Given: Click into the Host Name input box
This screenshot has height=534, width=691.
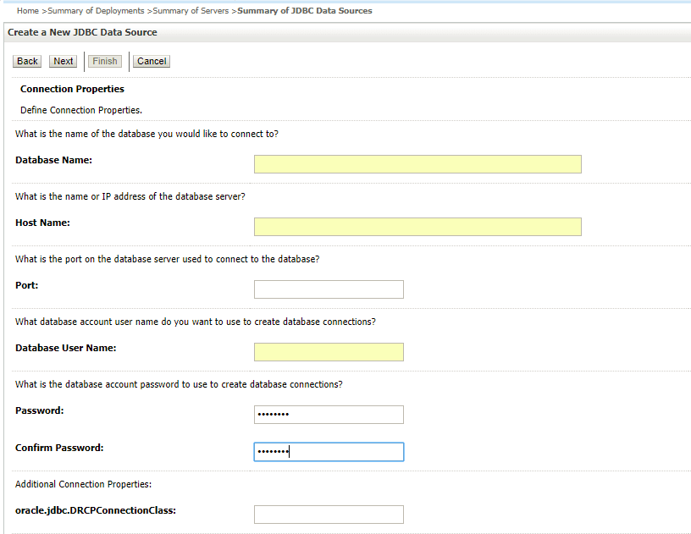Looking at the screenshot, I should click(417, 227).
